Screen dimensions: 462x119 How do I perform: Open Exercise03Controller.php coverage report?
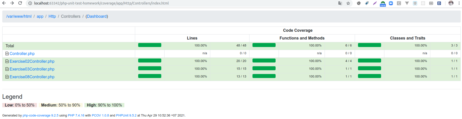tap(32, 69)
